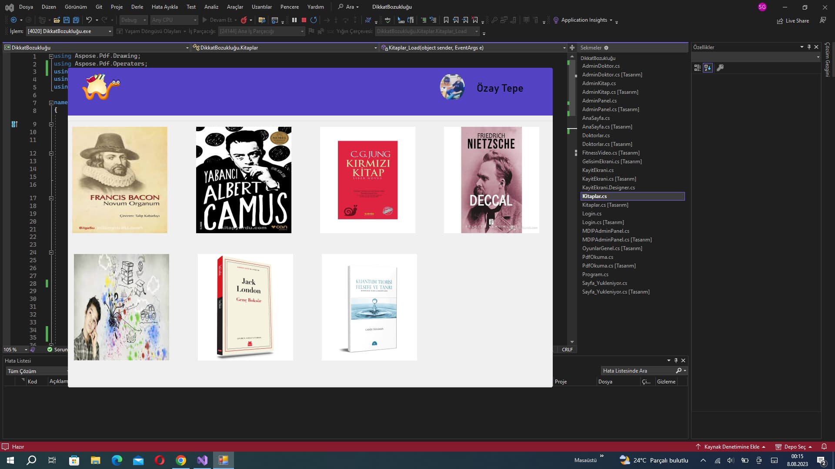
Task: Open the Hata Ayıkla menu
Action: pyautogui.click(x=165, y=7)
